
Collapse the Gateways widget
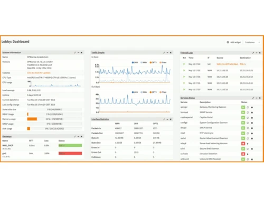click(78, 136)
